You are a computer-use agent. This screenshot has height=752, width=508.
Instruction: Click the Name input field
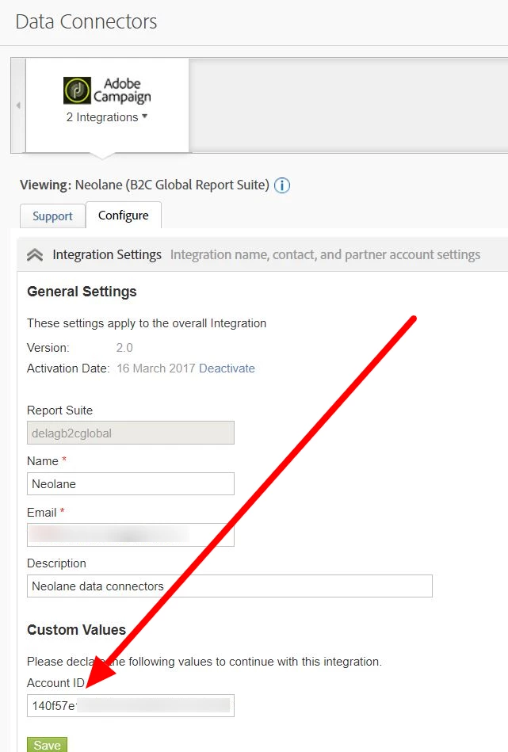pos(131,484)
